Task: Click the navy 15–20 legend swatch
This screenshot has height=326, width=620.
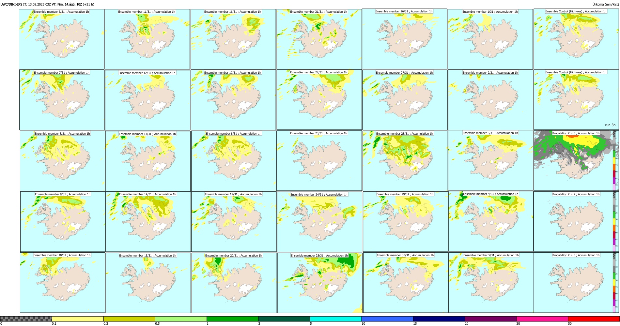Action: [x=439, y=319]
